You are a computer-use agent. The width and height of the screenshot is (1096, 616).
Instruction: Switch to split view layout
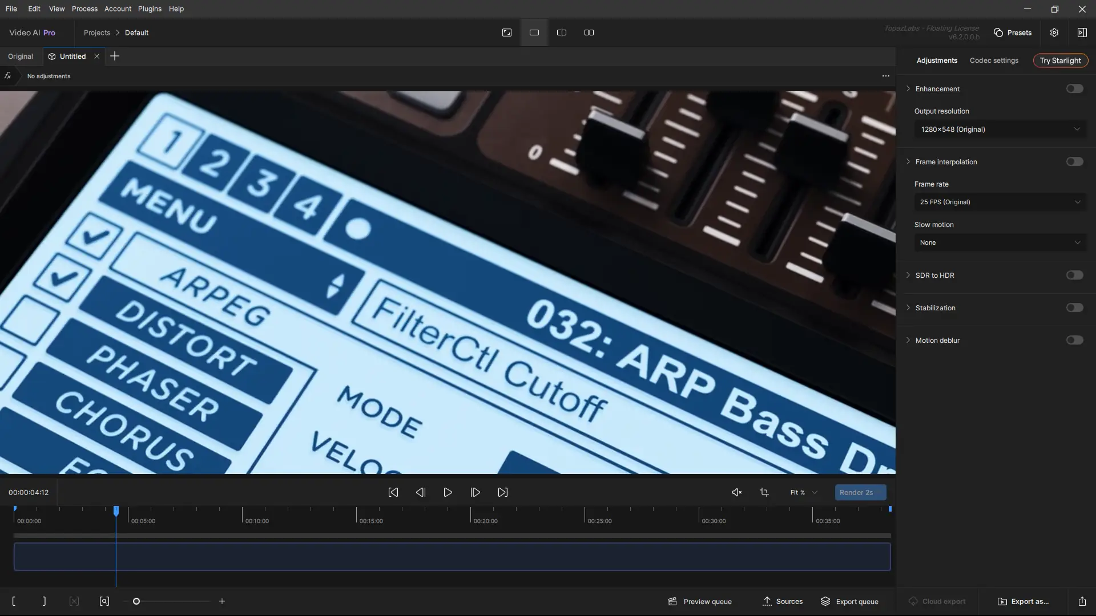click(562, 33)
